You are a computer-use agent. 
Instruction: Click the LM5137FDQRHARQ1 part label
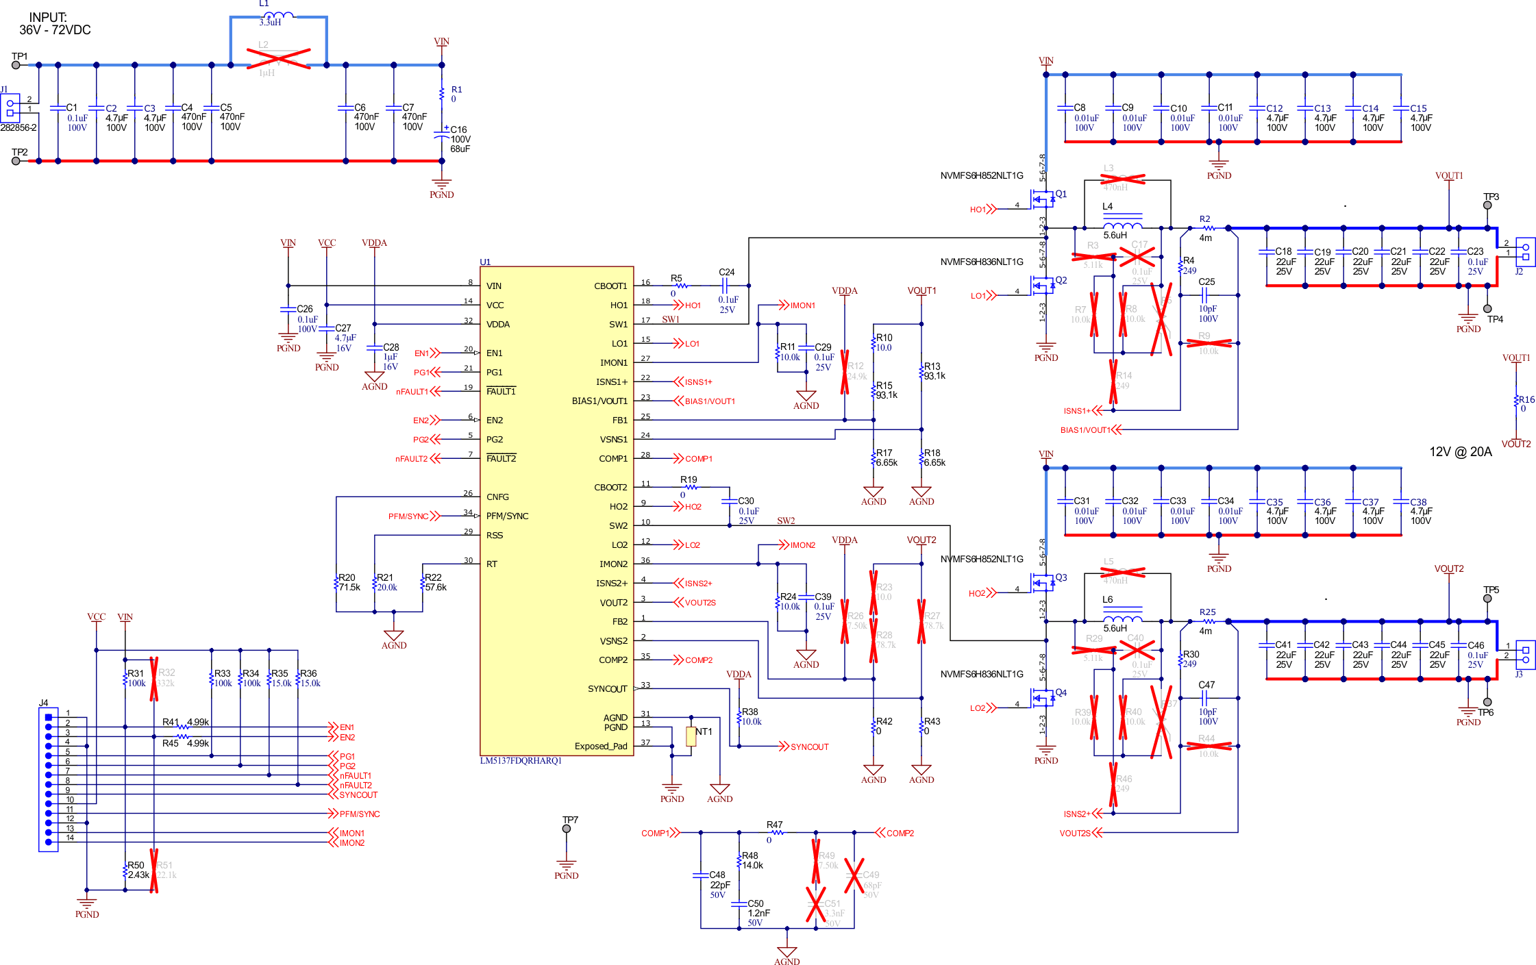pos(521,761)
